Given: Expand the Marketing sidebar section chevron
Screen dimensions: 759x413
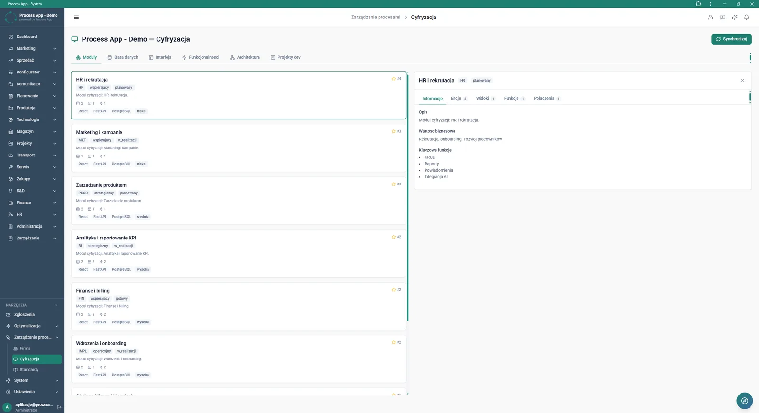Looking at the screenshot, I should click(55, 48).
